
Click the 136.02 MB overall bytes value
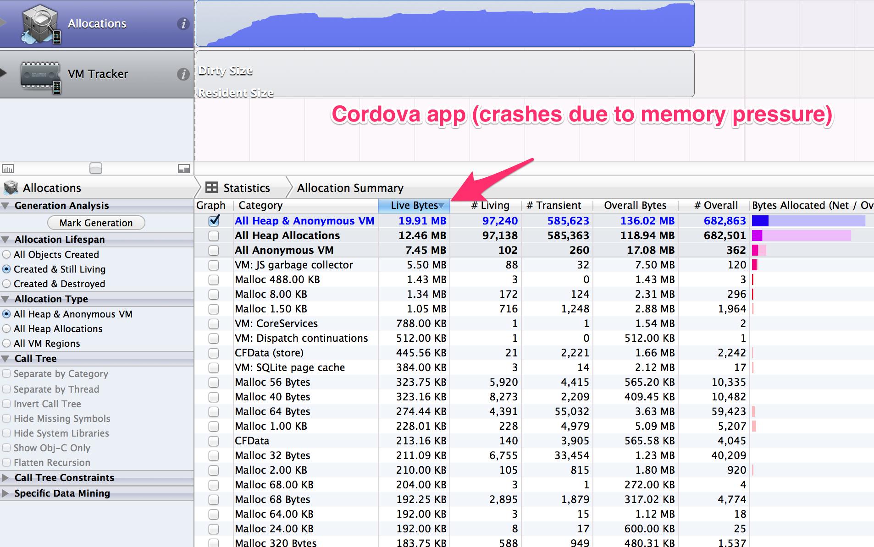click(647, 221)
